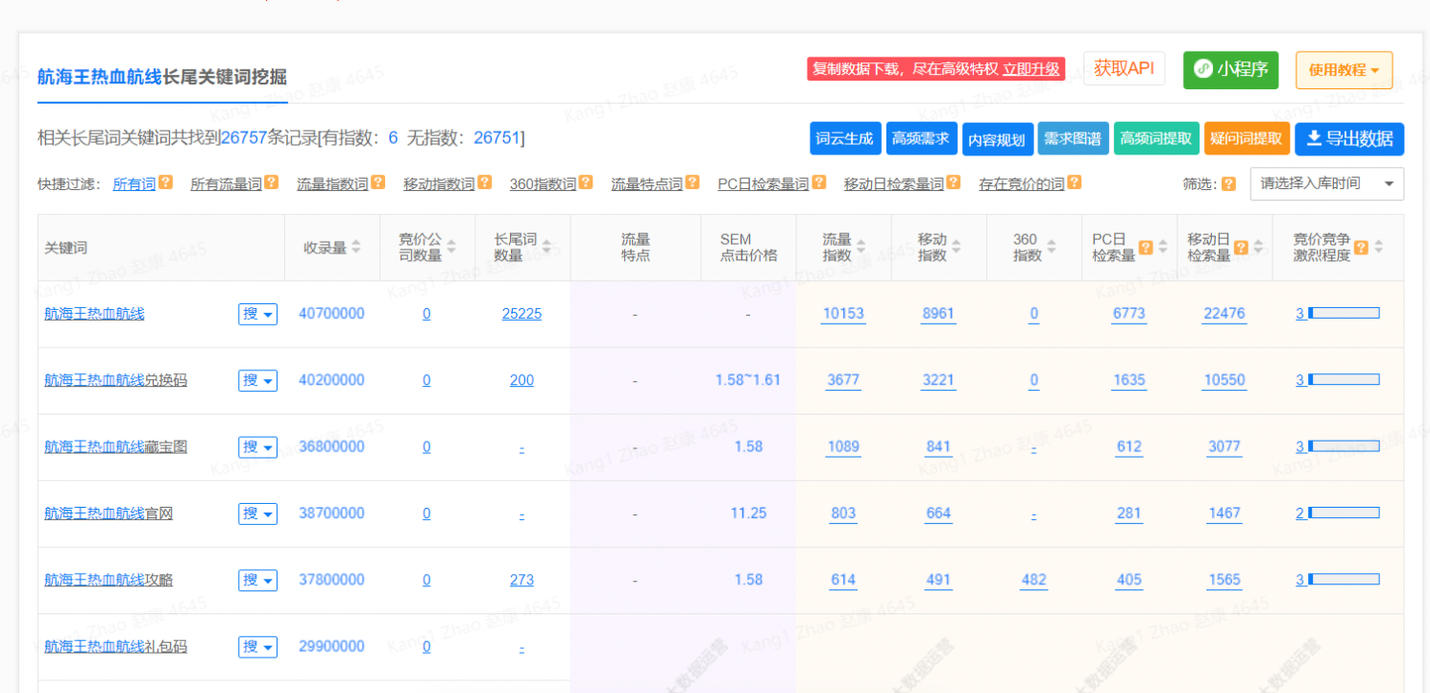Click help icon next to 移动指数词 filter
This screenshot has width=1430, height=693.
[485, 181]
